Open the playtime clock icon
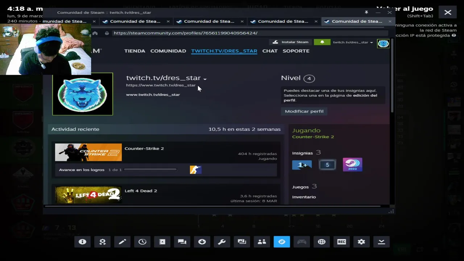This screenshot has width=464, height=261. (142, 242)
